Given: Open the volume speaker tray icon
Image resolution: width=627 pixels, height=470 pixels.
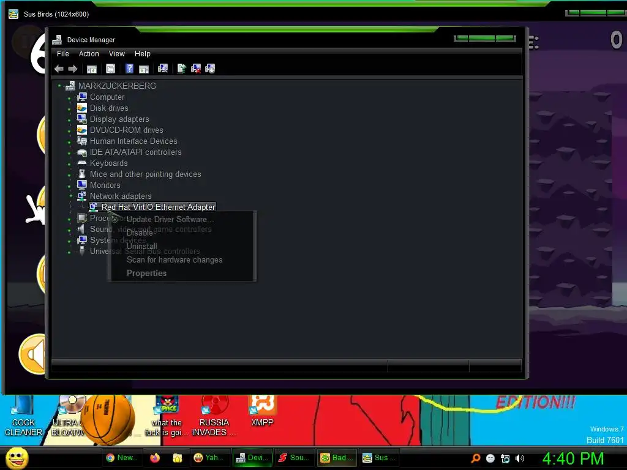Looking at the screenshot, I should pos(519,458).
